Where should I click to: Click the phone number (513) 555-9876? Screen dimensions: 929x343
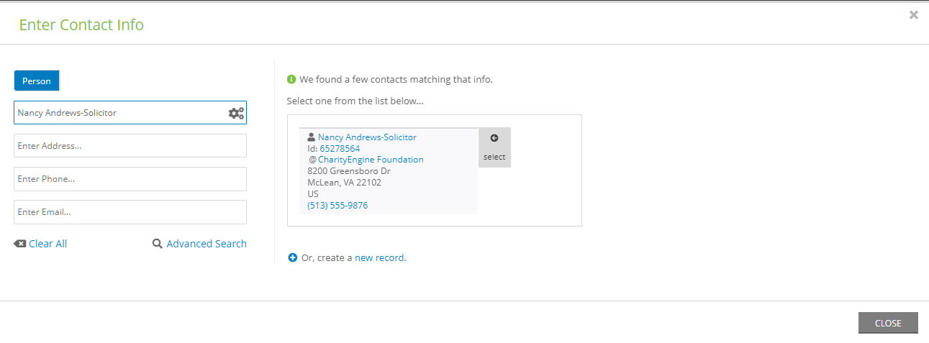coord(337,205)
